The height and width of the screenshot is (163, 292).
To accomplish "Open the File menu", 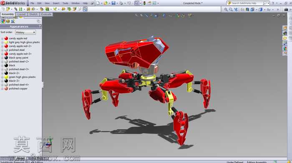I will (x=32, y=3).
